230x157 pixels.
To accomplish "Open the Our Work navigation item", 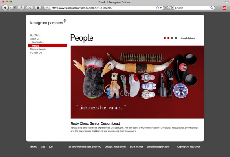I will click(35, 35).
